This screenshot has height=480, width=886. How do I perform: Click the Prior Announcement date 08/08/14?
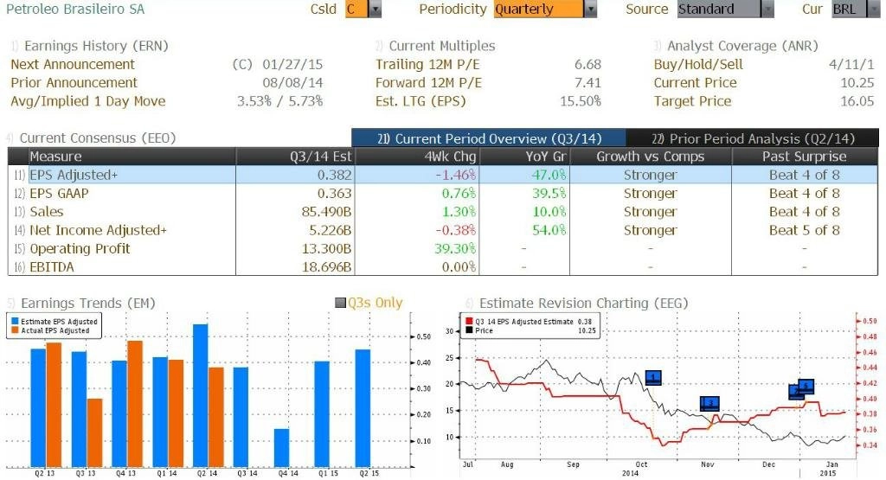click(292, 83)
